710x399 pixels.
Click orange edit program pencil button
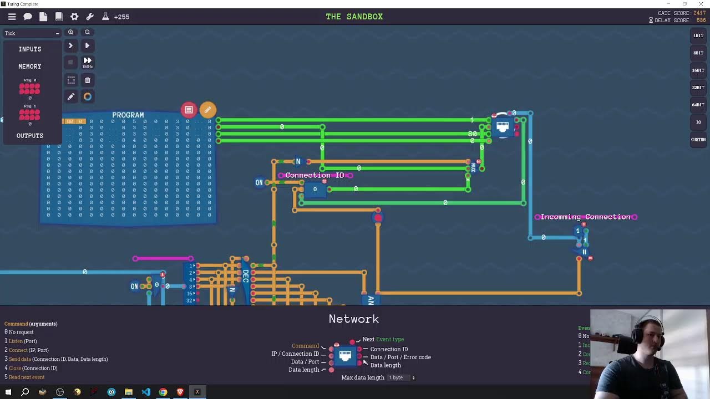(207, 110)
